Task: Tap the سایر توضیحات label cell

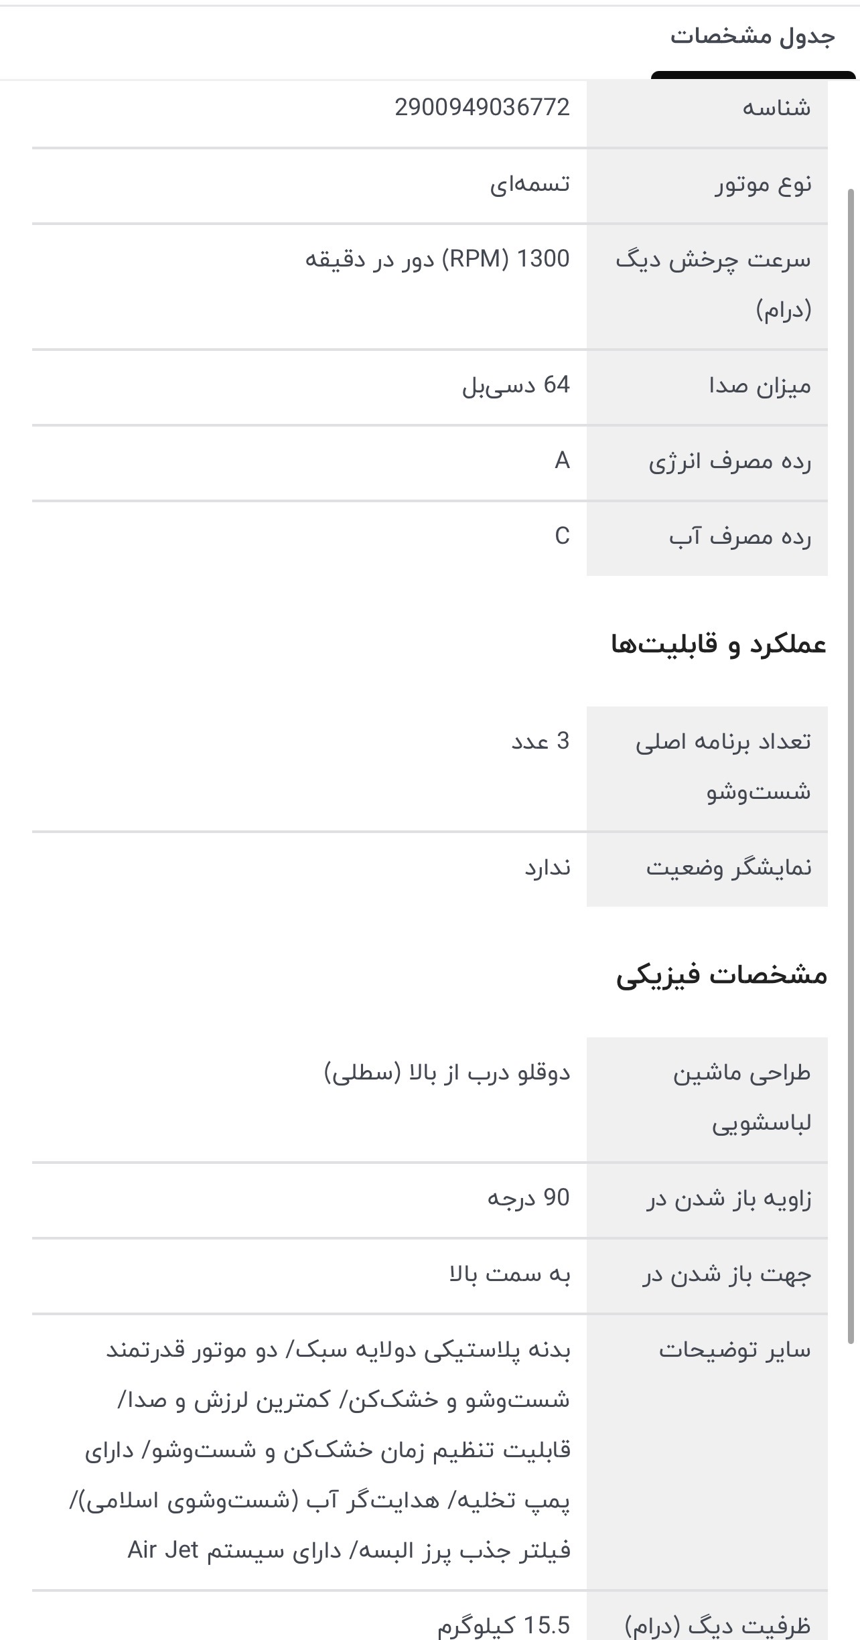Action: tap(734, 1349)
